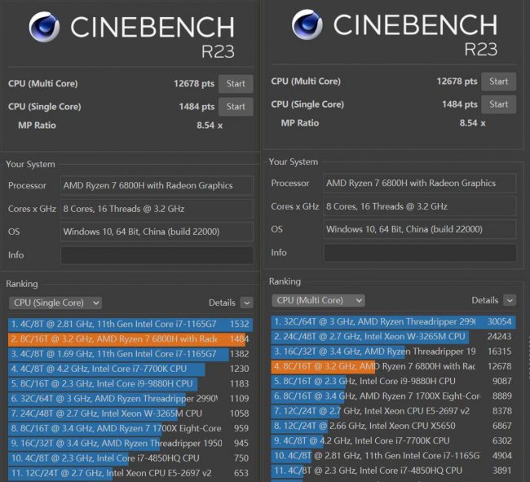Open the CPU (Single Core) ranking dropdown

[55, 303]
